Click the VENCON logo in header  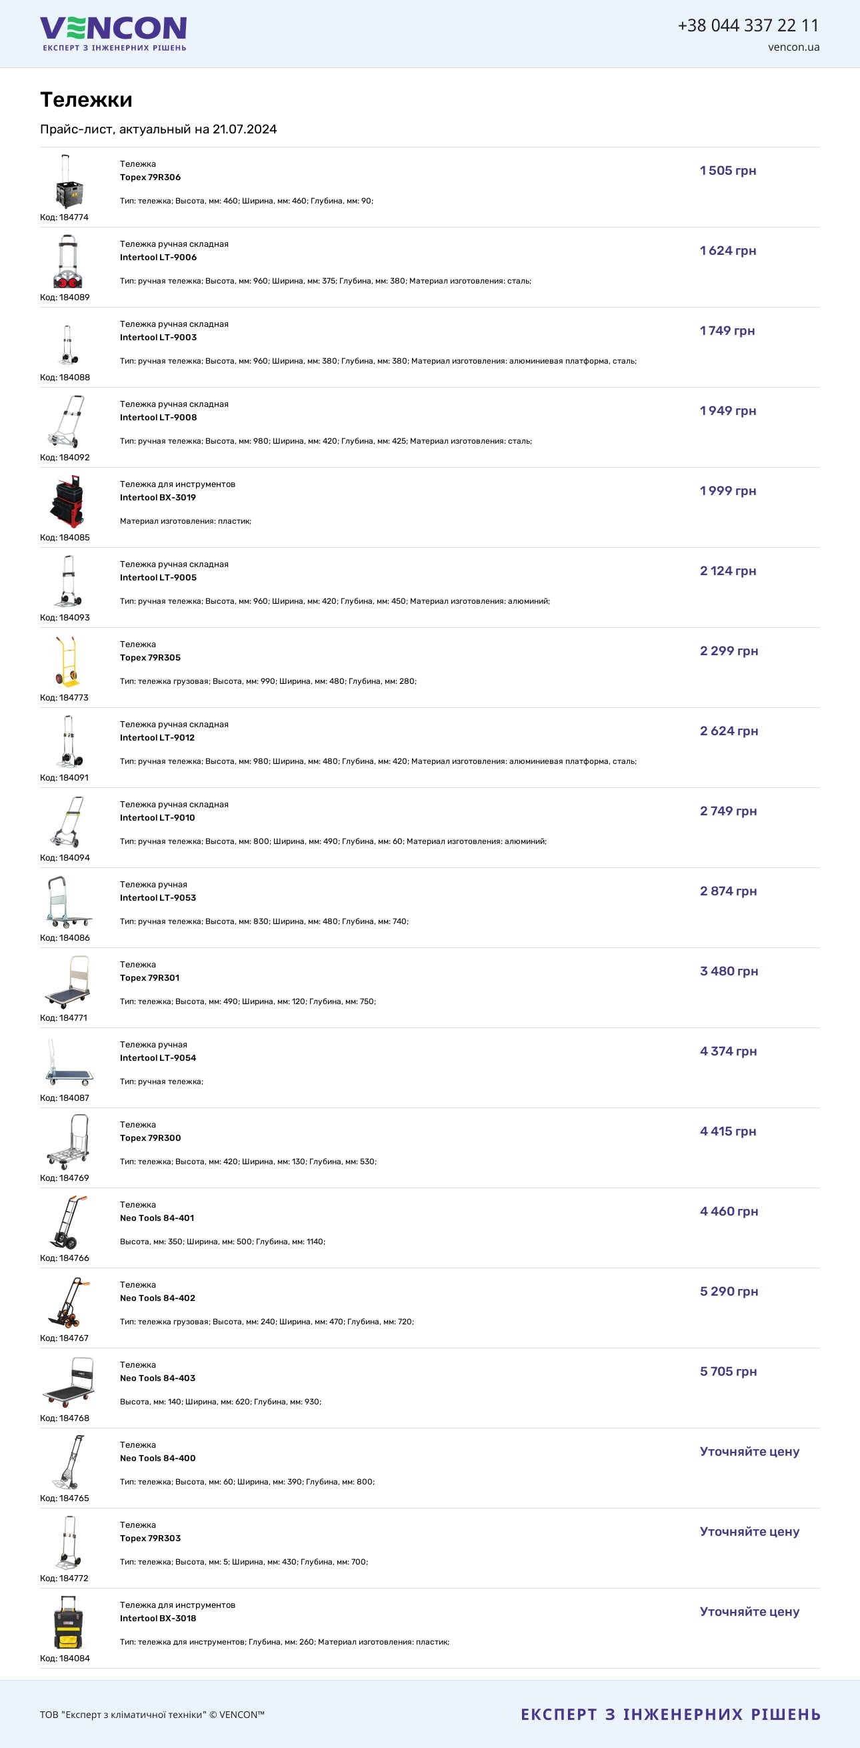coord(113,34)
